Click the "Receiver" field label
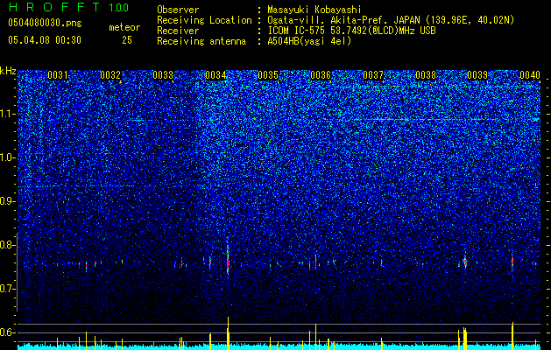551x350 pixels. (178, 31)
